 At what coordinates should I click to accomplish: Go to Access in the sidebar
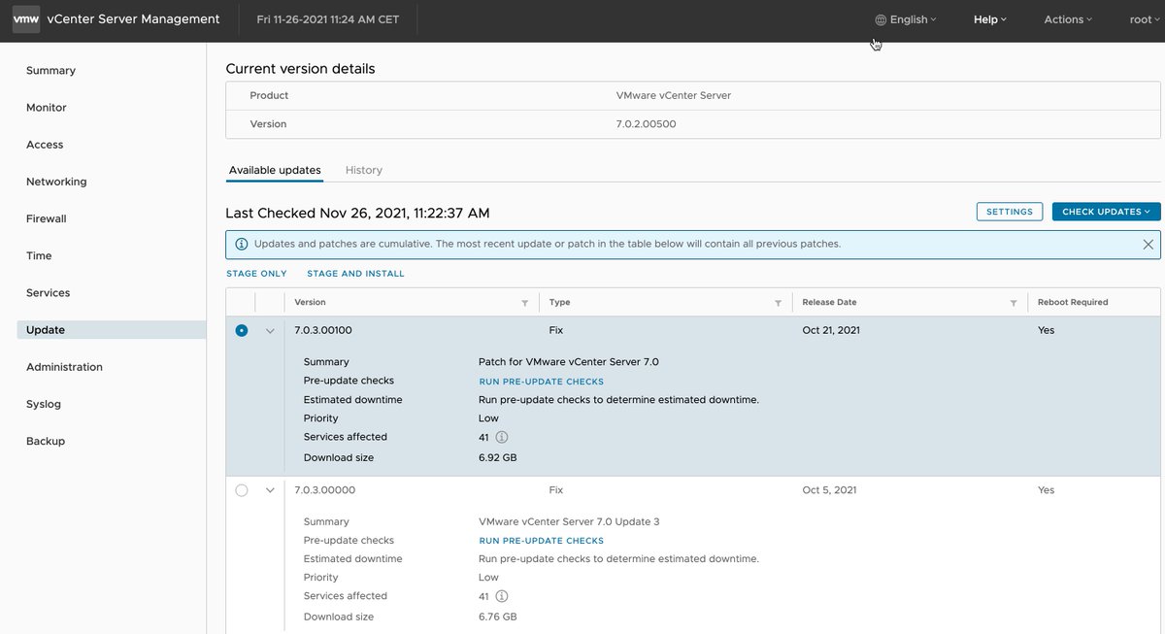click(x=45, y=145)
